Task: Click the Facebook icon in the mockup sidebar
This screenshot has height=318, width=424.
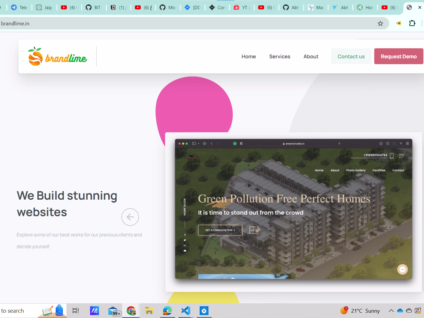Action: tap(185, 235)
